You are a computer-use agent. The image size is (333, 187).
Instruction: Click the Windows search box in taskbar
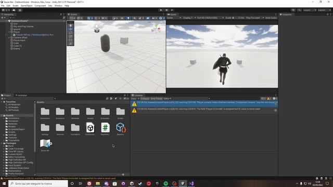38,183
